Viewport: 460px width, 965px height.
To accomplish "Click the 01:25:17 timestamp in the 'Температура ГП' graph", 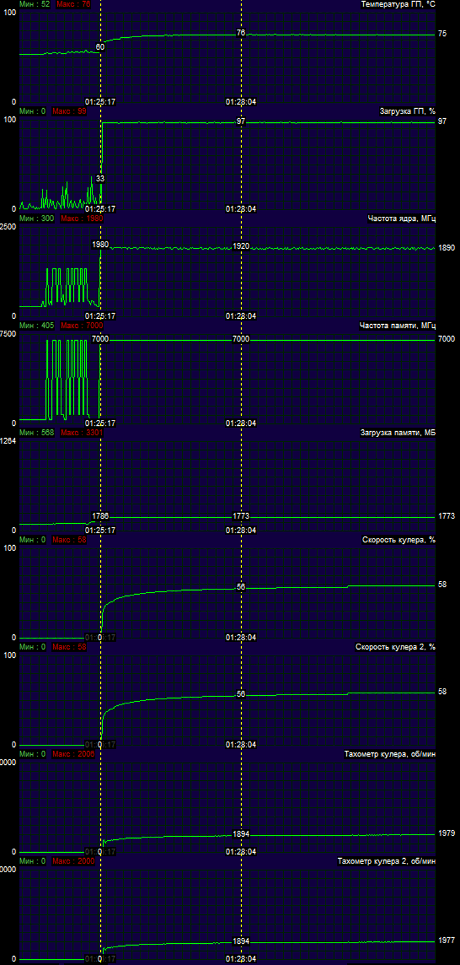I will coord(100,102).
